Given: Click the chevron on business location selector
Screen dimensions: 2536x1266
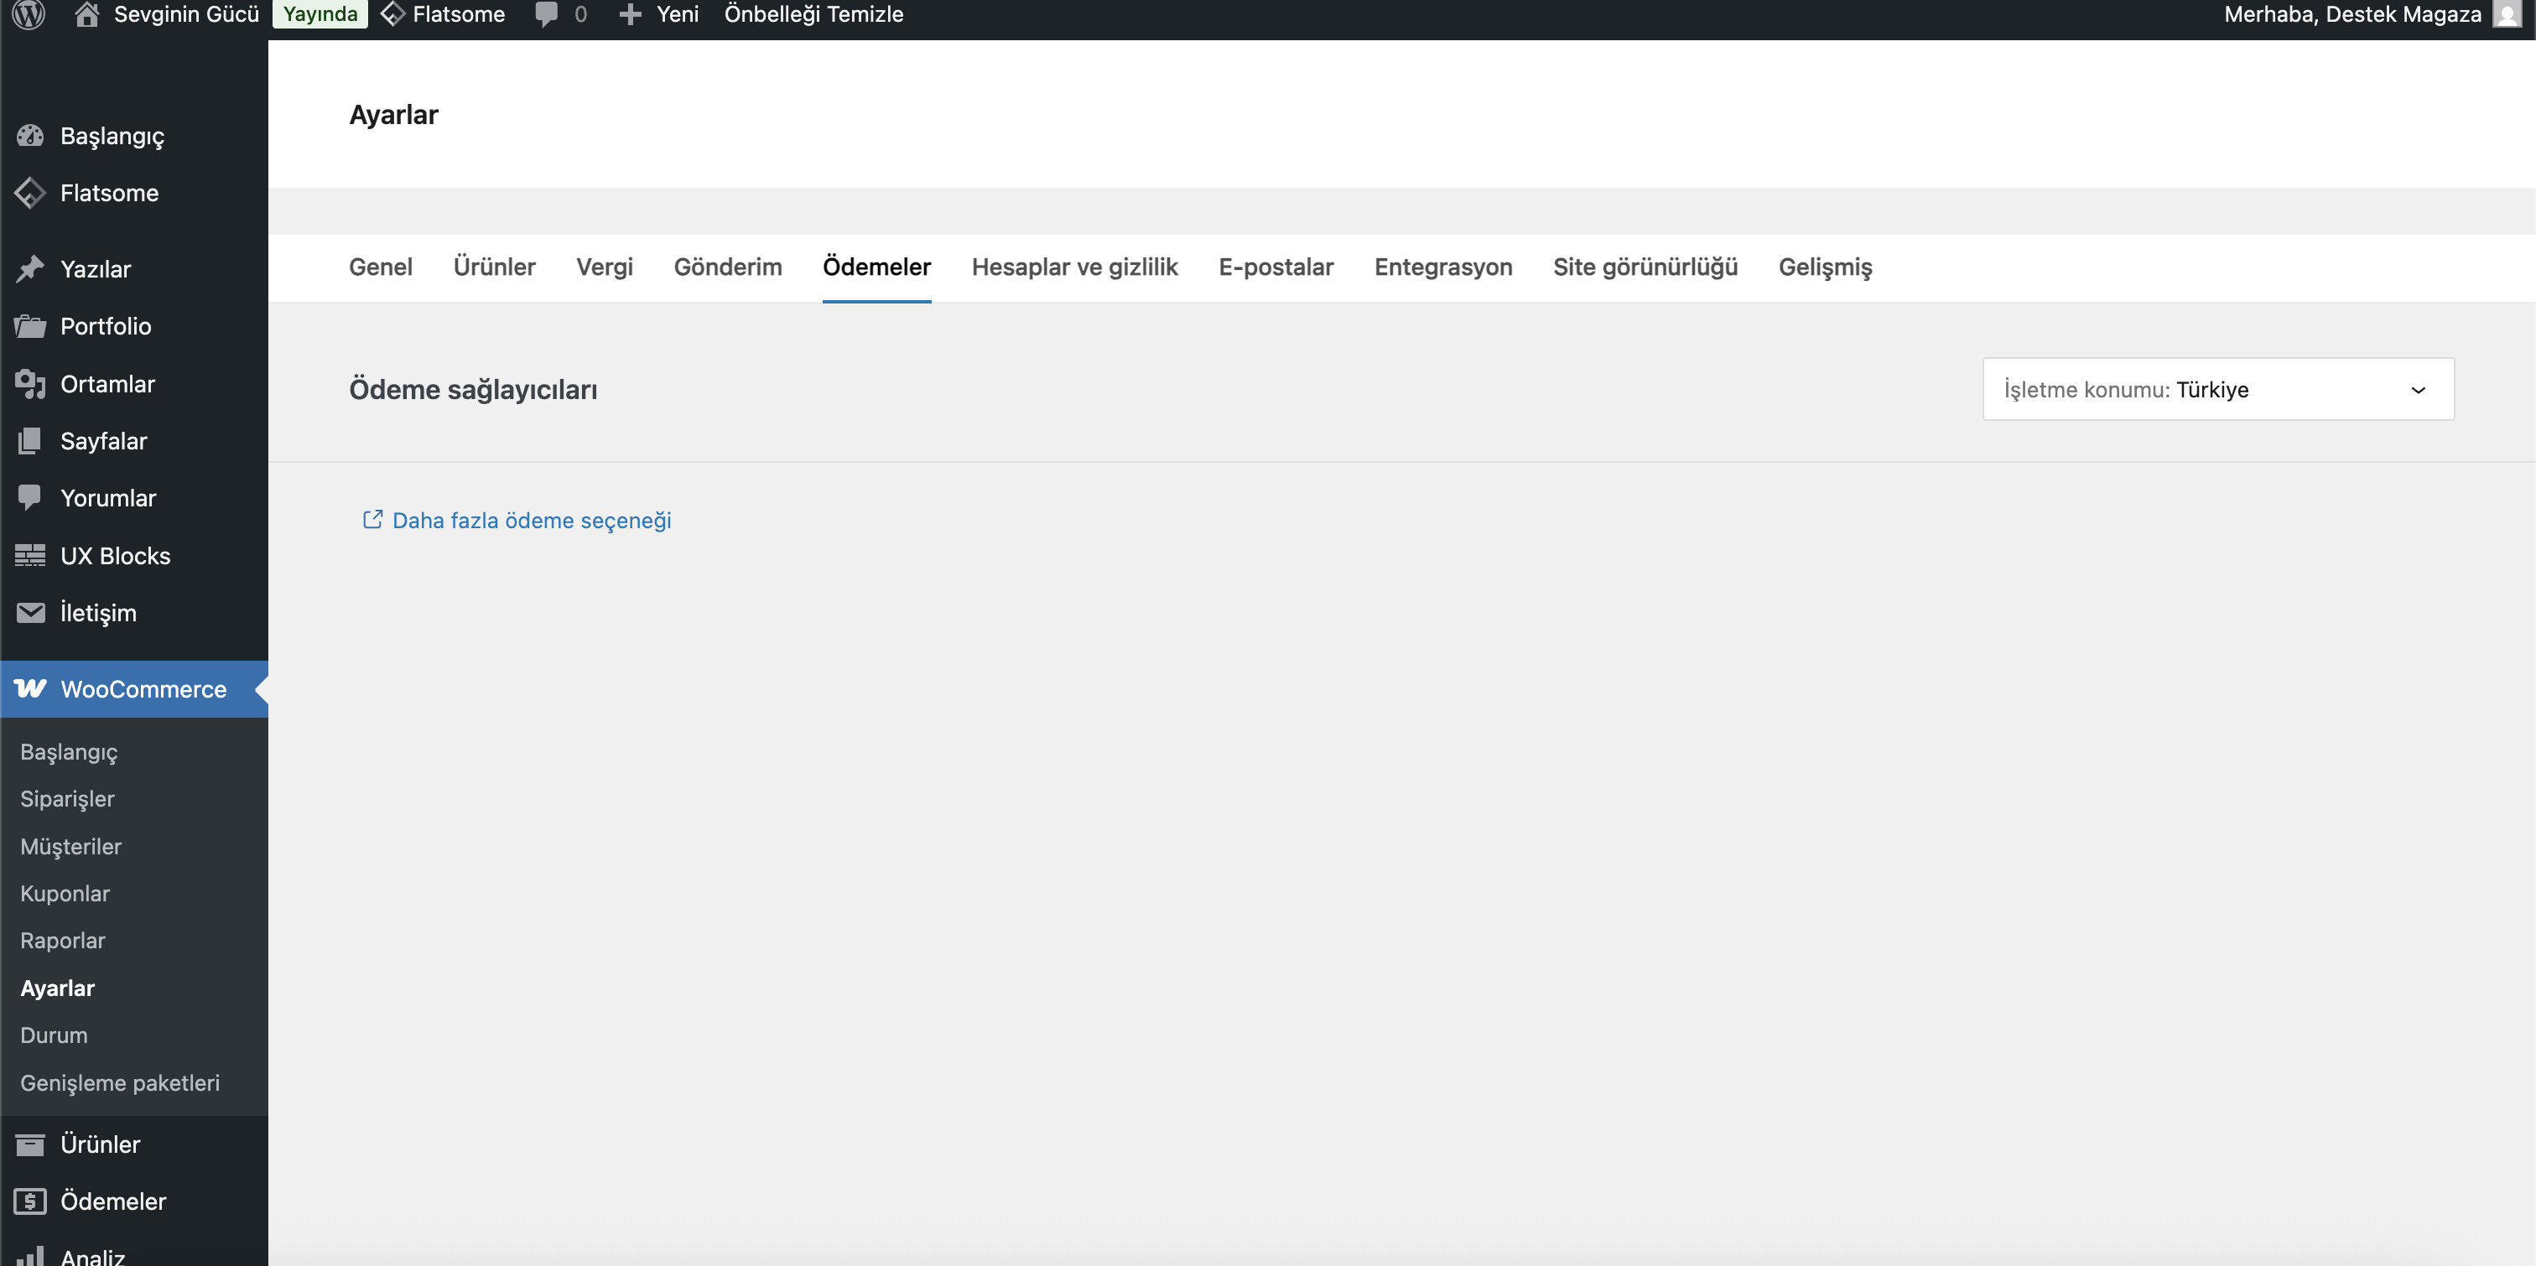Looking at the screenshot, I should coord(2418,390).
